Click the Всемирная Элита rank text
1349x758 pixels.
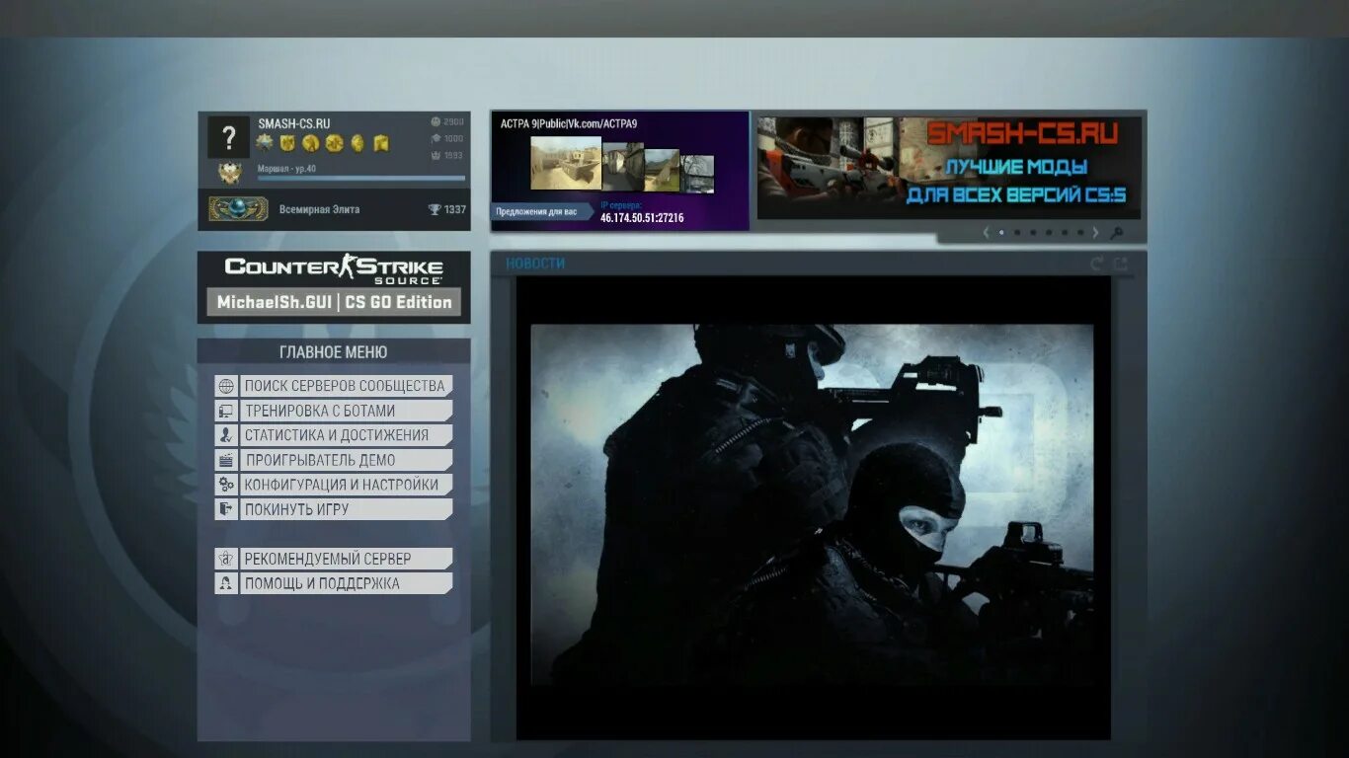[319, 209]
